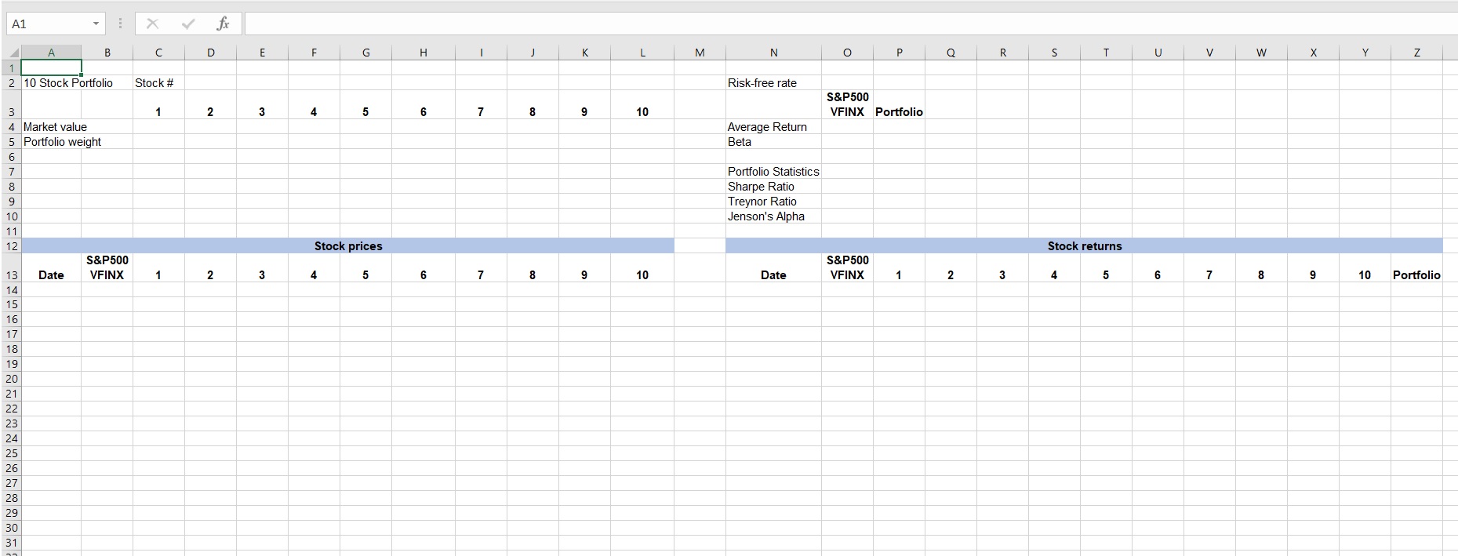The image size is (1458, 556).
Task: Click stock number 10 in cell L13
Action: click(642, 267)
